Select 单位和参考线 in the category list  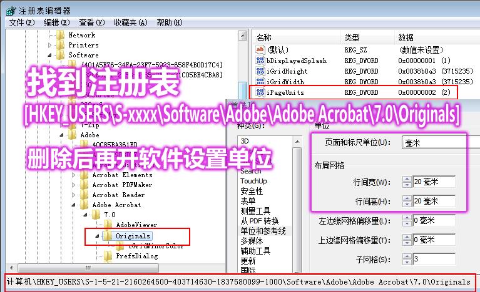pyautogui.click(x=263, y=231)
